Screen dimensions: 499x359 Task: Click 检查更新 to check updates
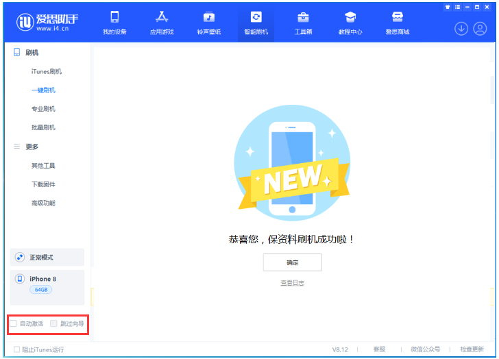pos(472,349)
